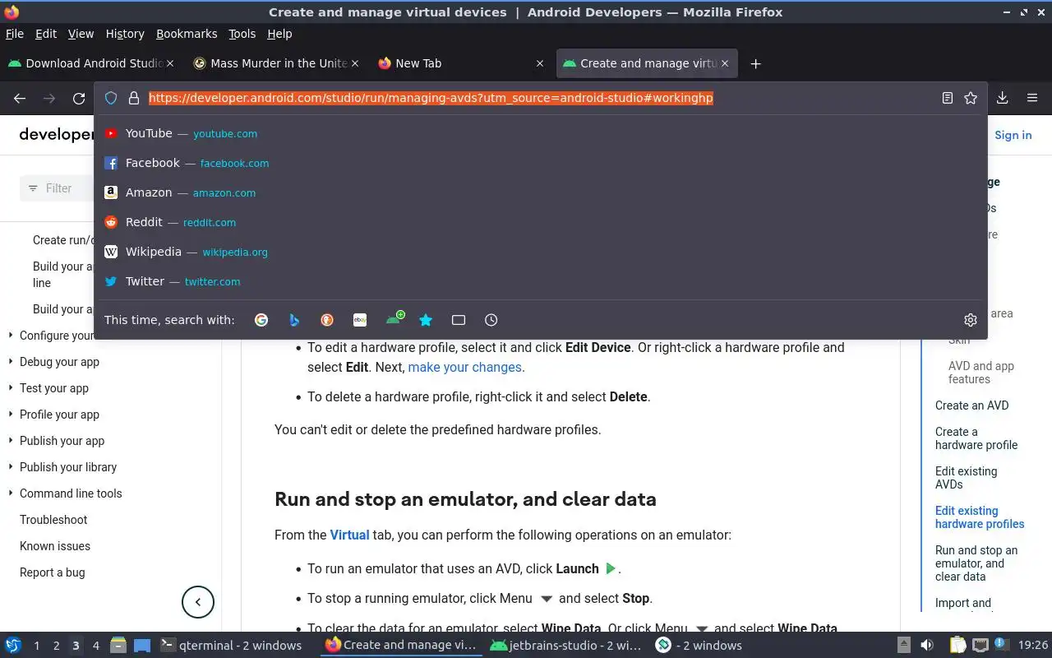Bookmark this page with star icon

(x=971, y=98)
